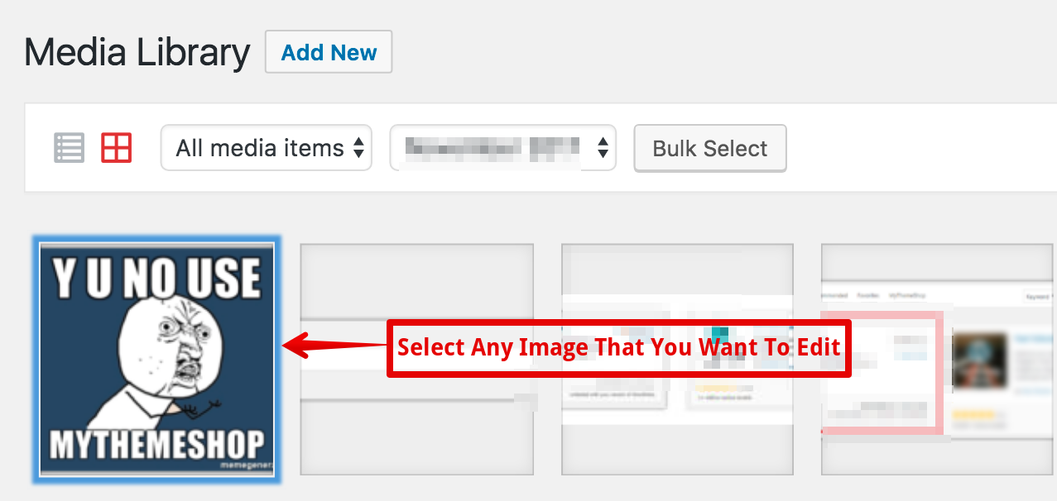Click the arrows on the date filter selector
The image size is (1057, 501).
(x=603, y=149)
